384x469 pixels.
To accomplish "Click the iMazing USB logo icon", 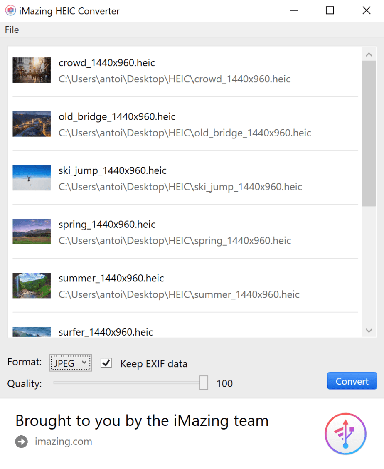I will tap(345, 433).
